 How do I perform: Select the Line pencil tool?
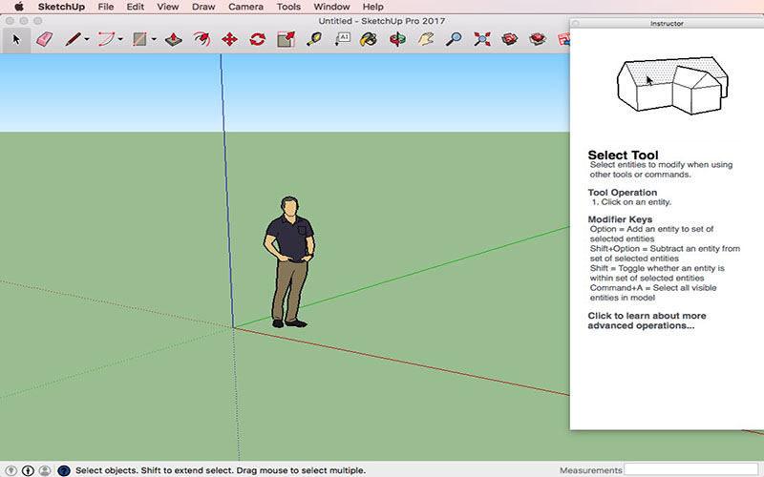74,39
